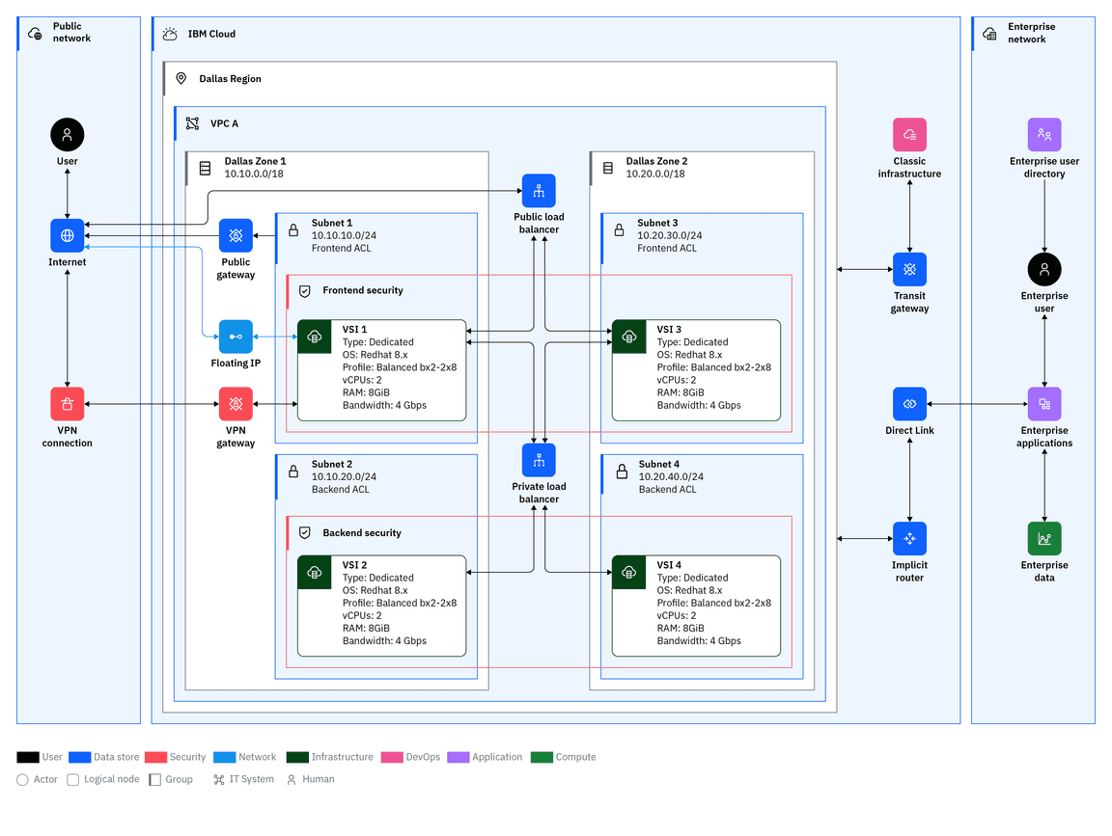
Task: Select the VSI 4 server icon
Action: coord(629,572)
